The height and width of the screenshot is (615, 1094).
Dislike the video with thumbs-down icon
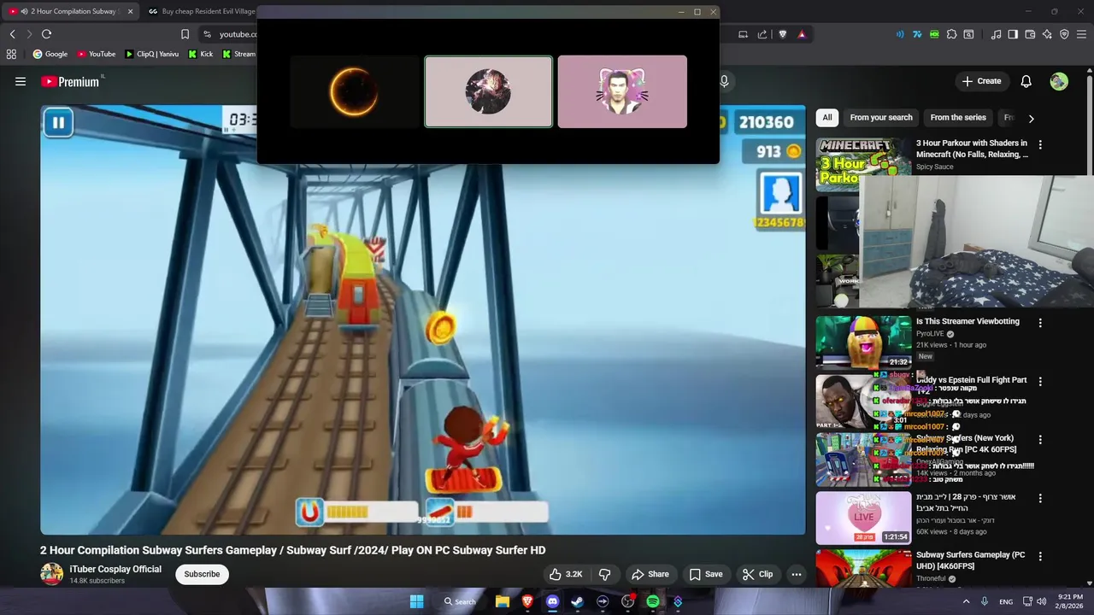(x=604, y=574)
